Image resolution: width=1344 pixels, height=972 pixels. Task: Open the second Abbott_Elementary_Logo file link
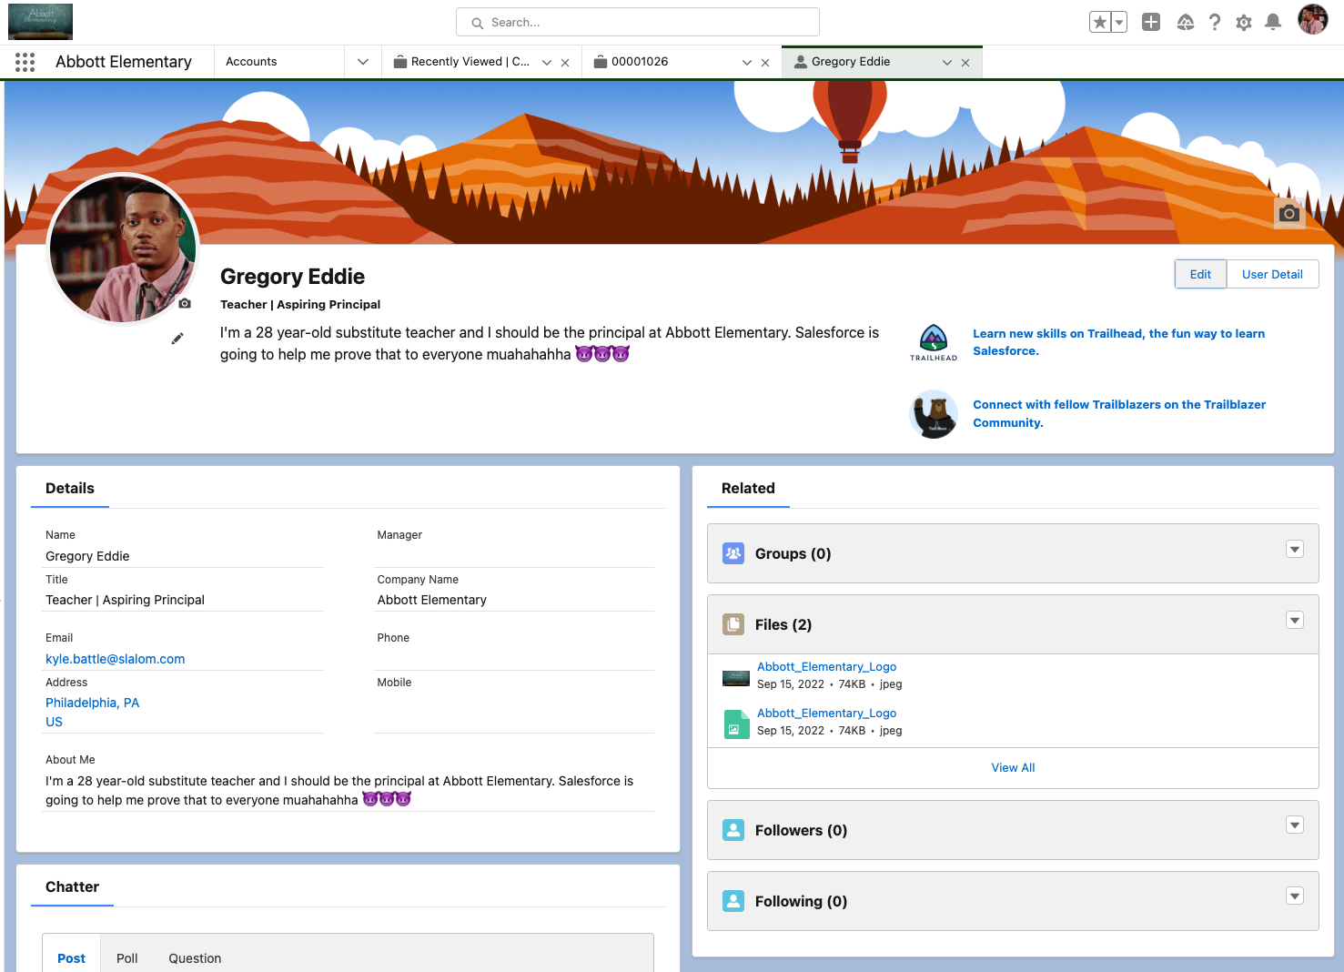[827, 714]
